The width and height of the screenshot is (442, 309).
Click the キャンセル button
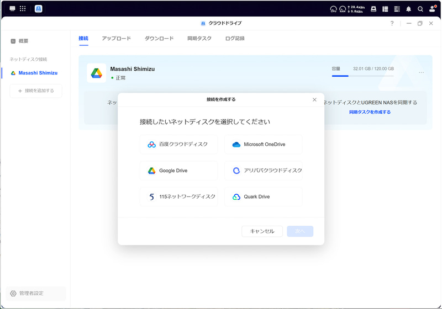(x=262, y=231)
